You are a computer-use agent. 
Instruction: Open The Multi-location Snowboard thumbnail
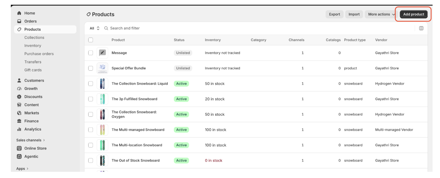pos(102,145)
